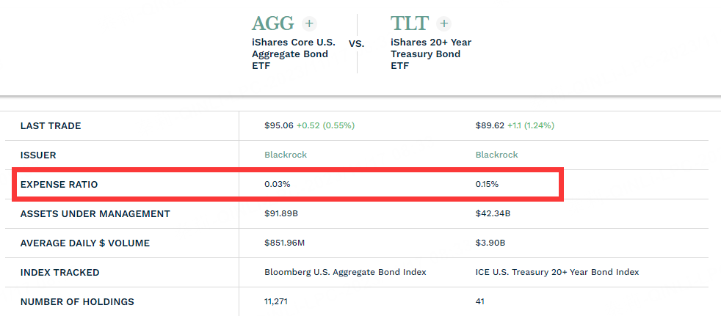Click the Number of Holdings row label
721x316 pixels.
[x=77, y=301]
